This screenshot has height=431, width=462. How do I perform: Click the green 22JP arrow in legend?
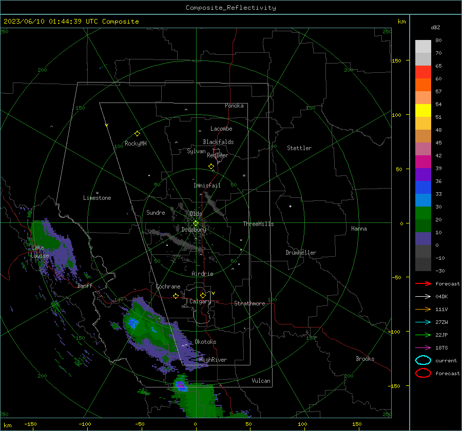point(423,335)
